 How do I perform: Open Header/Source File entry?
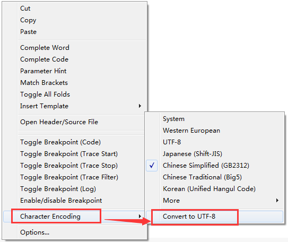tap(74, 122)
